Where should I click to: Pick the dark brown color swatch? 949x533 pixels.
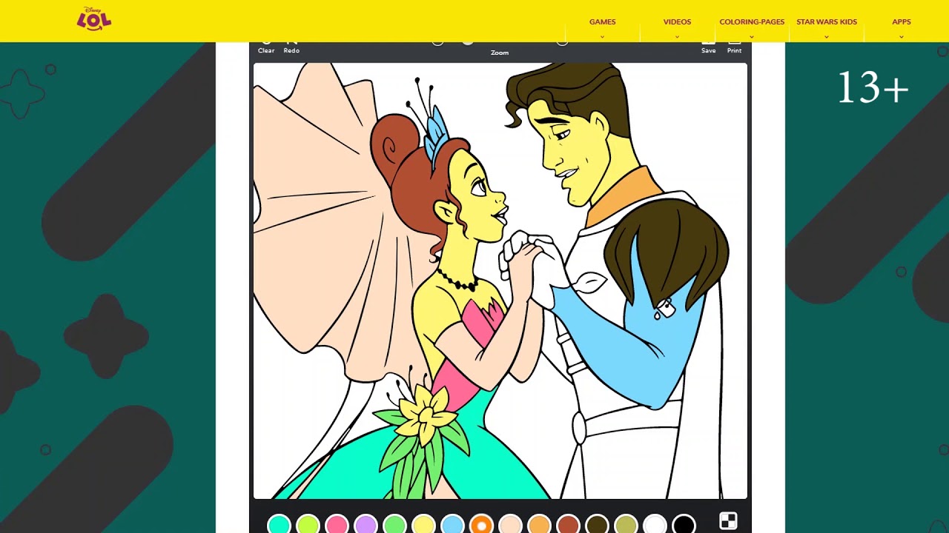[x=597, y=525]
